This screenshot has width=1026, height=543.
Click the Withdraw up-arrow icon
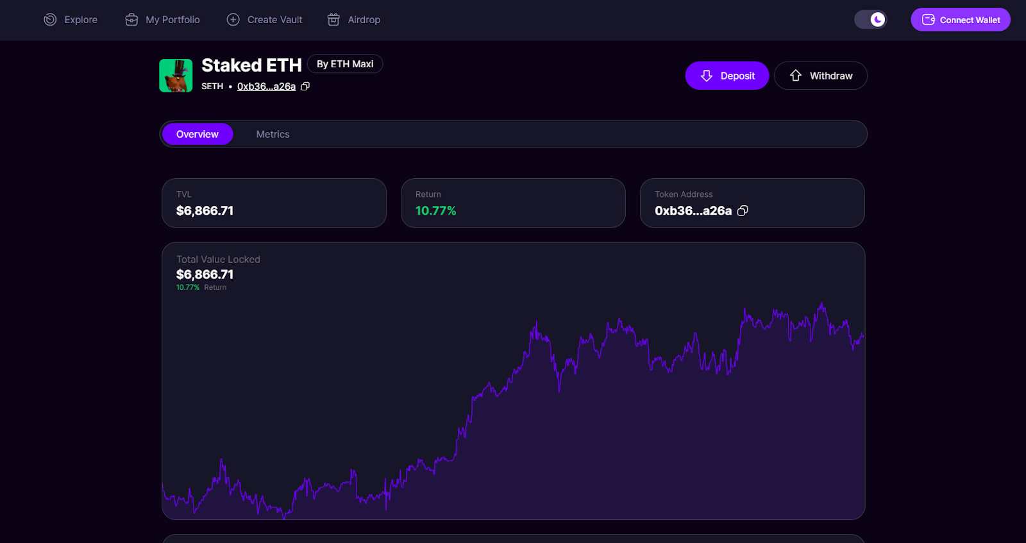point(796,76)
